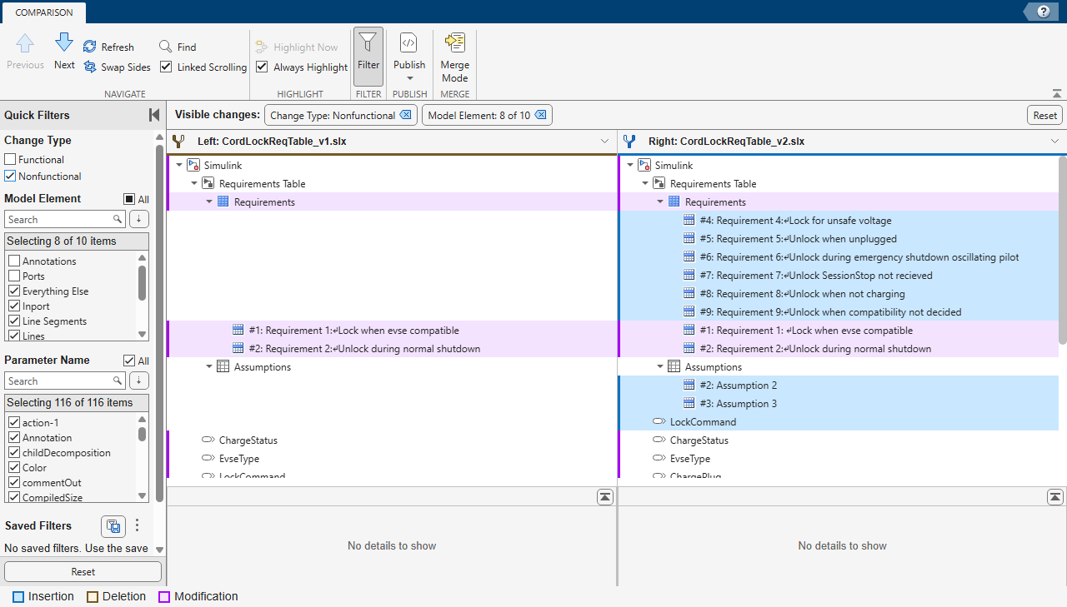Viewport: 1067px width, 607px height.
Task: Uncheck the action-1 parameter
Action: pyautogui.click(x=14, y=423)
